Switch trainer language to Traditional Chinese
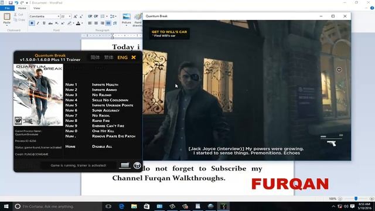 [x=108, y=57]
